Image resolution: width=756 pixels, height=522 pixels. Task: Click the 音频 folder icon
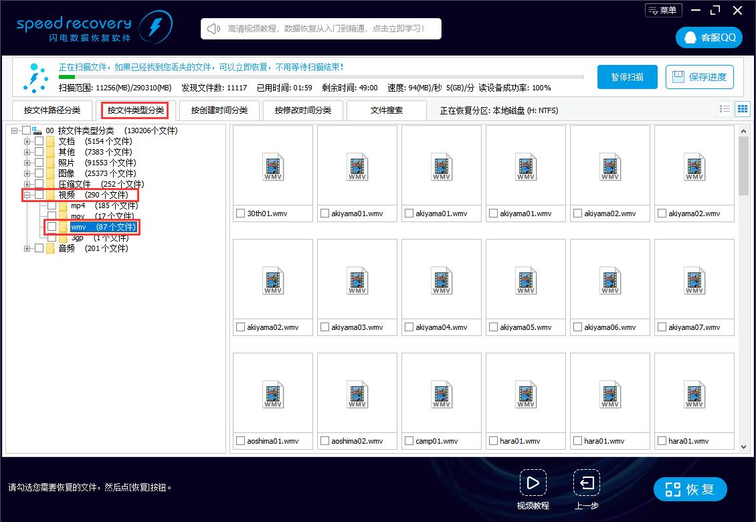51,248
